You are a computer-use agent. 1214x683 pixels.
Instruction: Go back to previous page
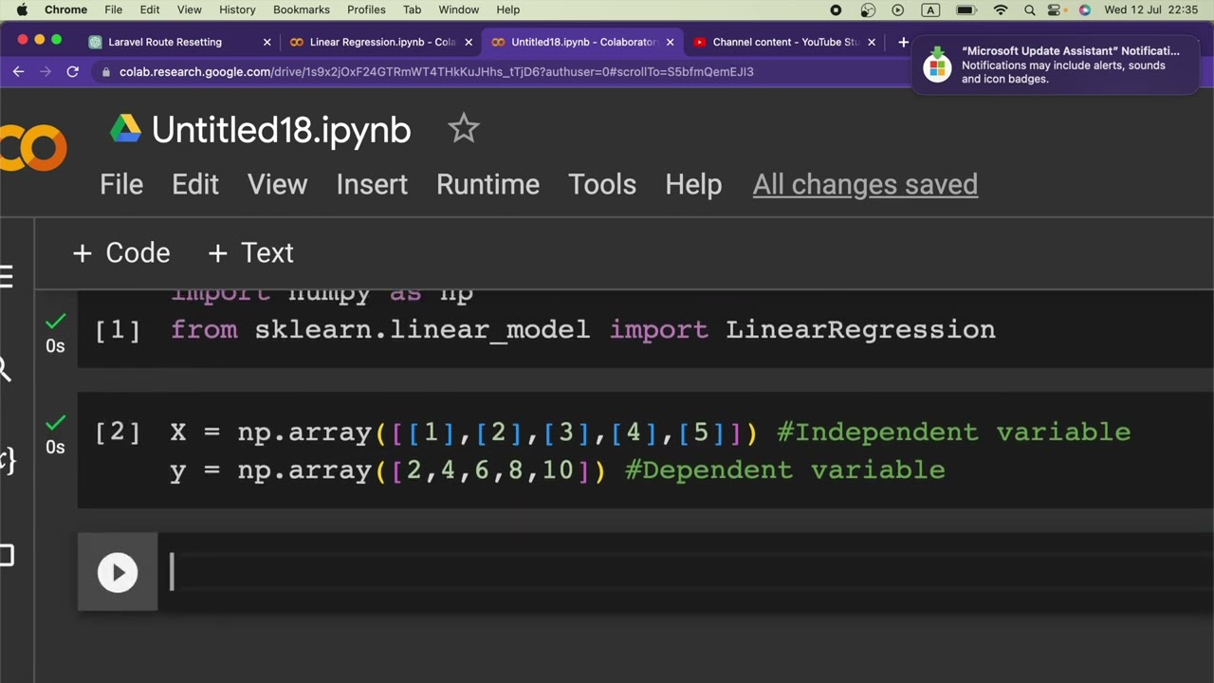coord(18,71)
